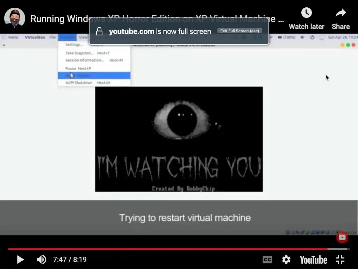The height and width of the screenshot is (269, 358).
Task: Click the channel subscribe watermark icon
Action: coord(342,237)
